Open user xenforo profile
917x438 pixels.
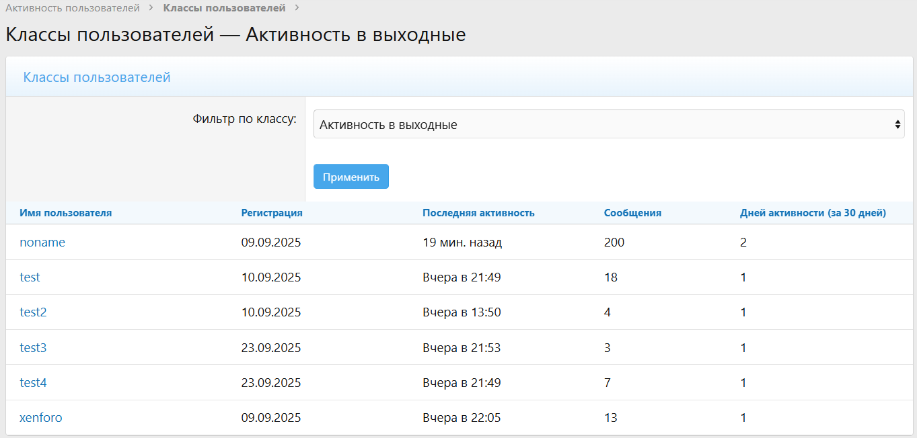[41, 418]
